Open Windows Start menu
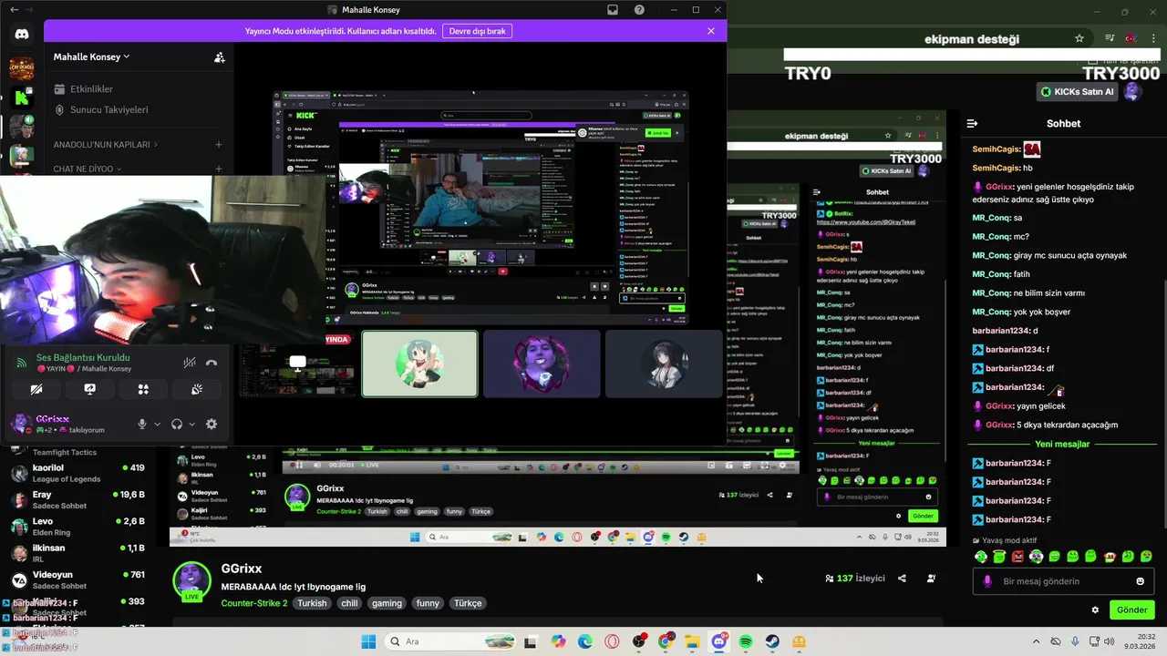The image size is (1167, 656). click(x=368, y=641)
